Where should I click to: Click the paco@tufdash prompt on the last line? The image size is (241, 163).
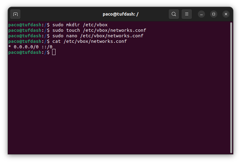point(25,52)
